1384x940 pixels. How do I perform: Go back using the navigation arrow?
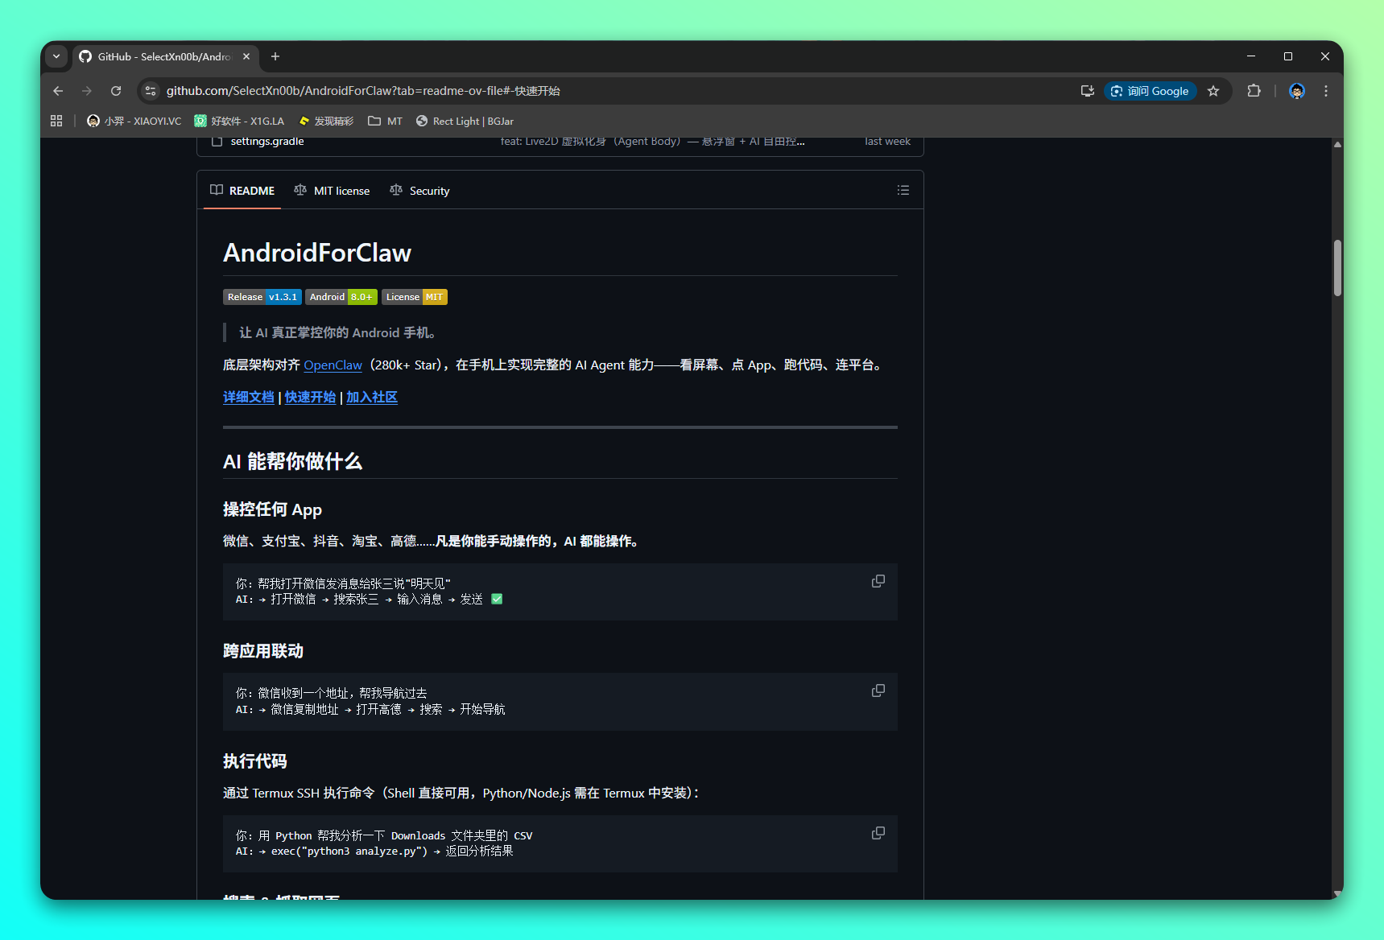click(x=57, y=91)
